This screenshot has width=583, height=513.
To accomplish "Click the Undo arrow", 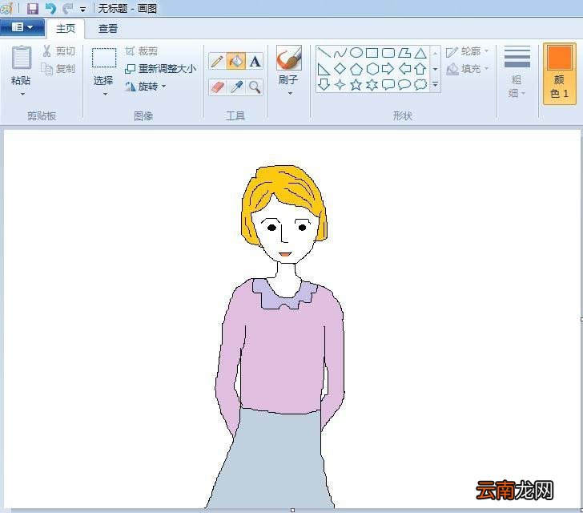I will (50, 8).
